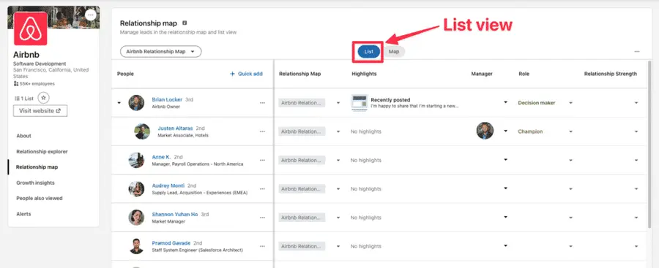Switch to List view

tap(368, 52)
